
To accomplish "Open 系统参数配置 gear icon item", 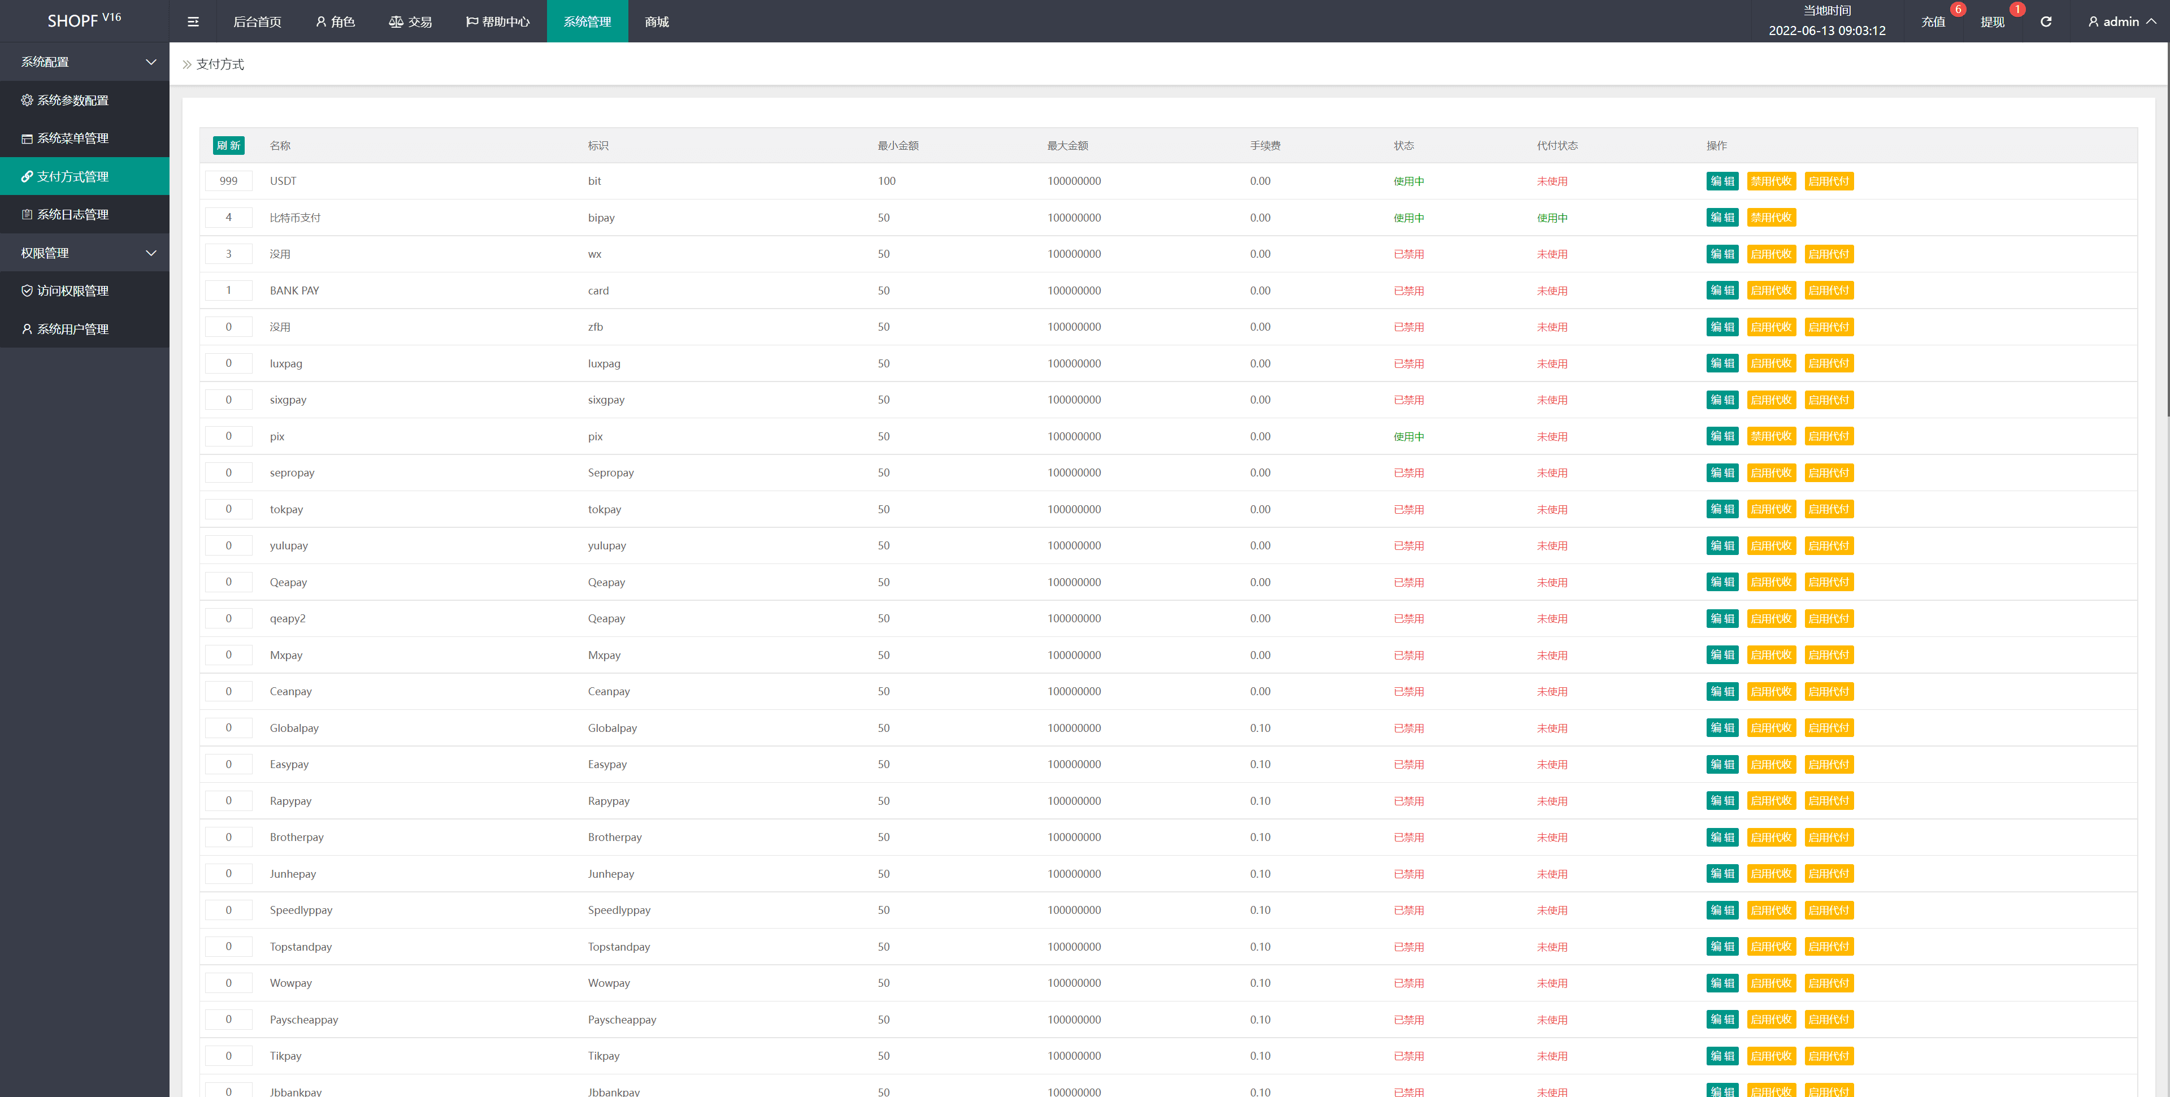I will (x=72, y=100).
